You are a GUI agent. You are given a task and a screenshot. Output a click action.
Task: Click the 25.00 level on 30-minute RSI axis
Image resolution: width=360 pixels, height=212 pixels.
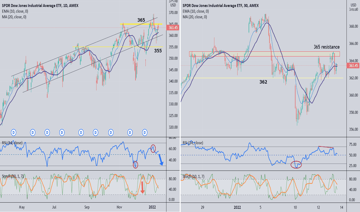(353, 166)
